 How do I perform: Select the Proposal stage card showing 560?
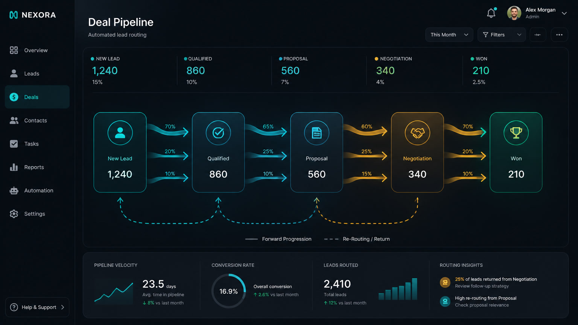316,152
